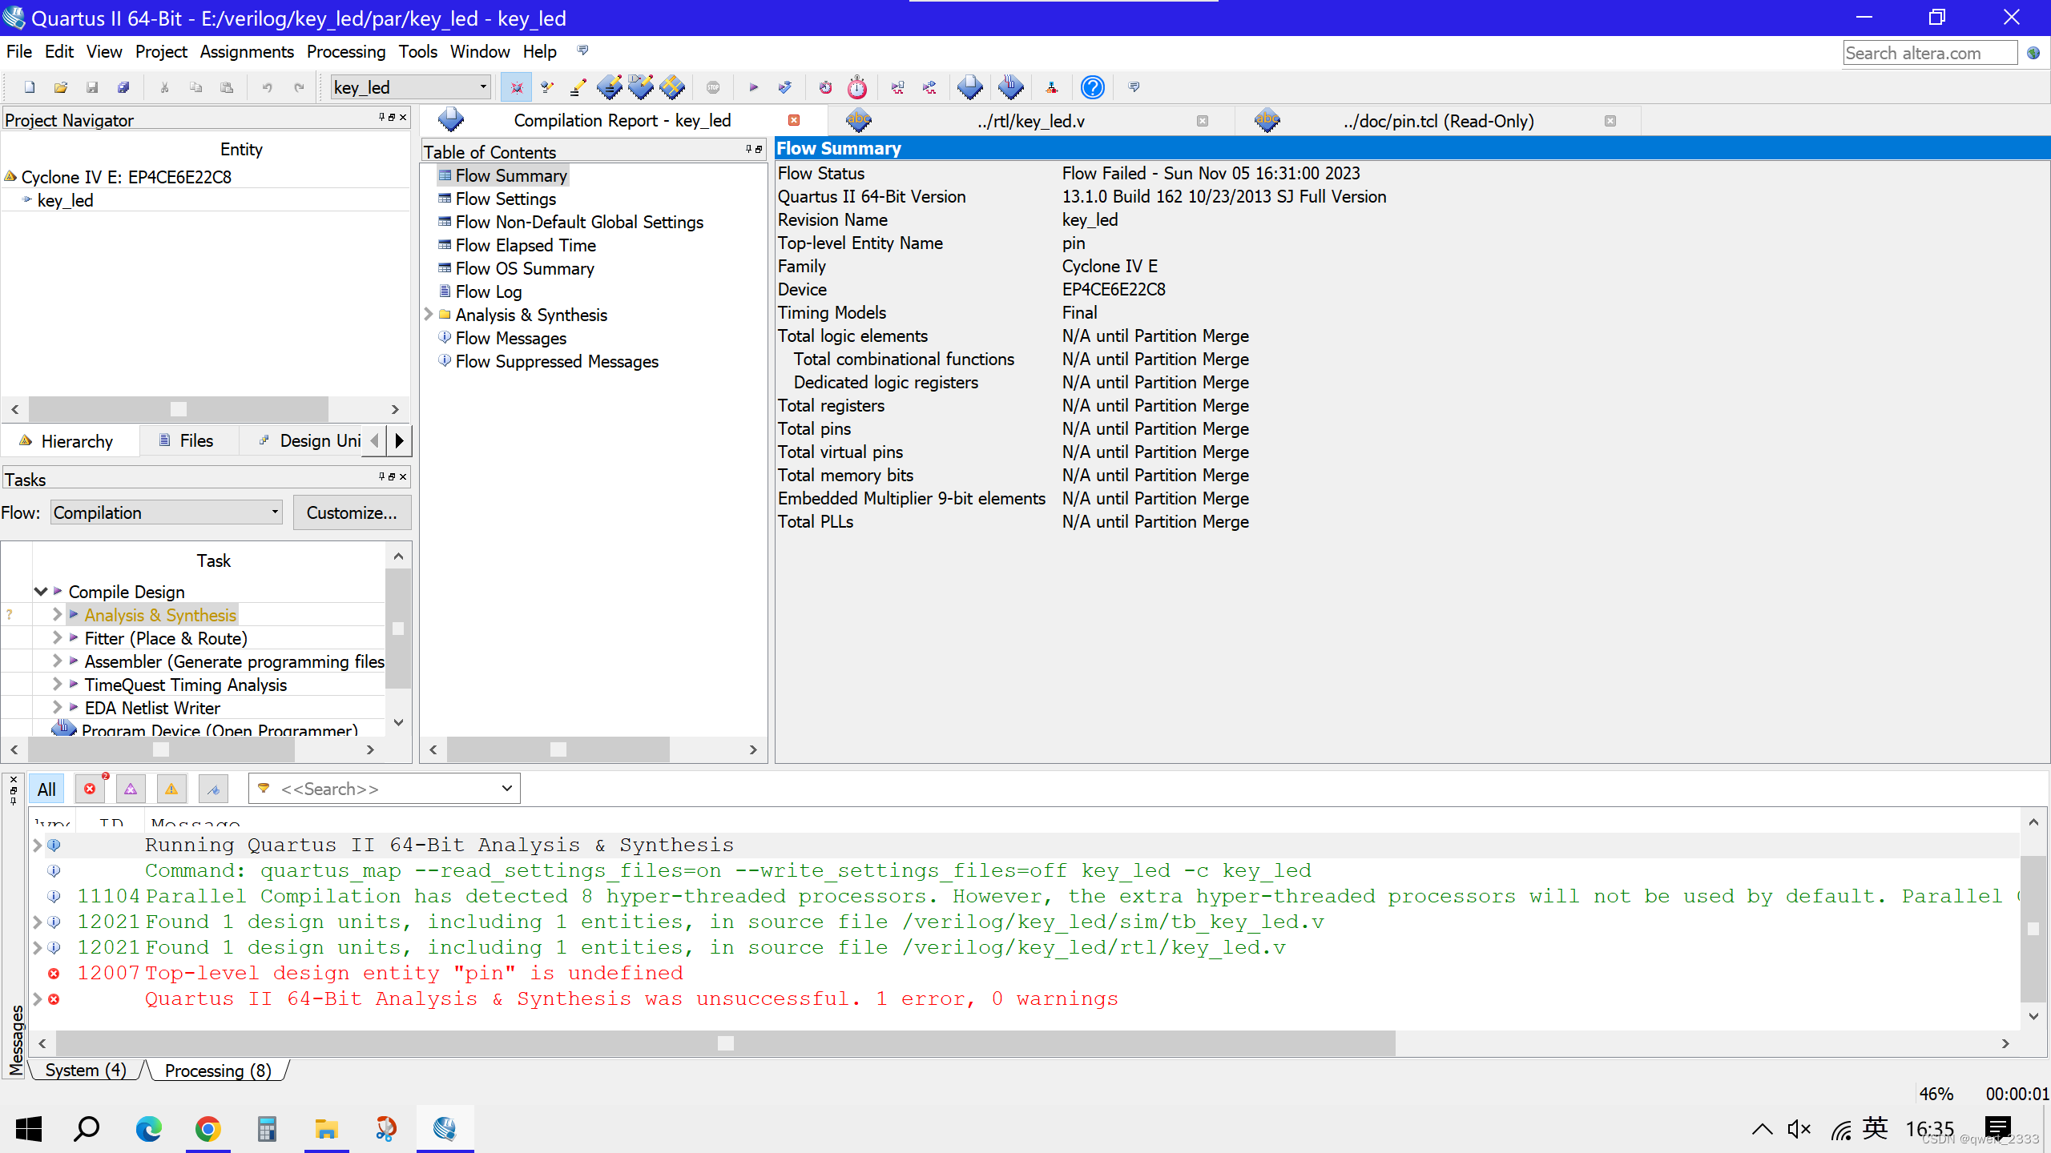Image resolution: width=2051 pixels, height=1153 pixels.
Task: Open the Programmer toolbar icon
Action: 1011,87
